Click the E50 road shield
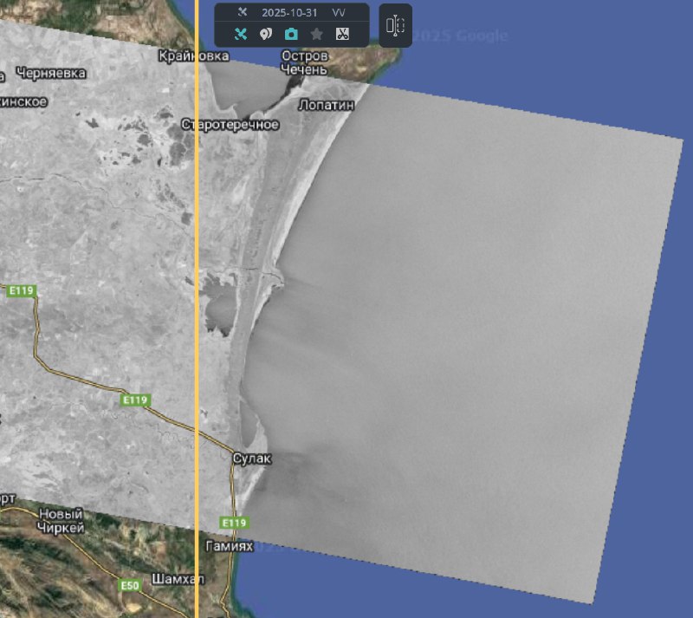The height and width of the screenshot is (618, 693). click(129, 586)
